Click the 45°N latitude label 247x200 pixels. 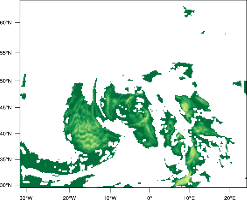(6, 107)
